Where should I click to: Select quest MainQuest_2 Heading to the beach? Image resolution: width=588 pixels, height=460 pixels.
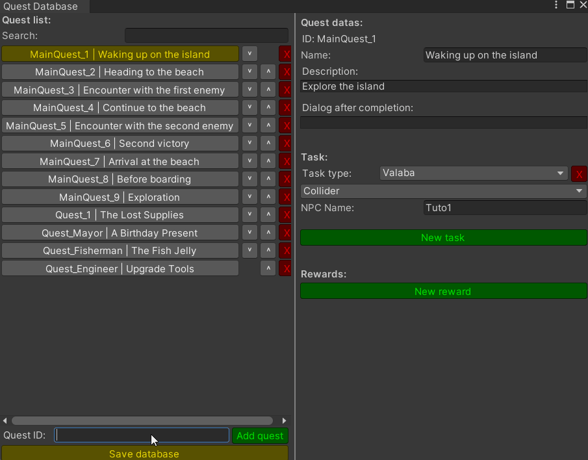tap(120, 72)
